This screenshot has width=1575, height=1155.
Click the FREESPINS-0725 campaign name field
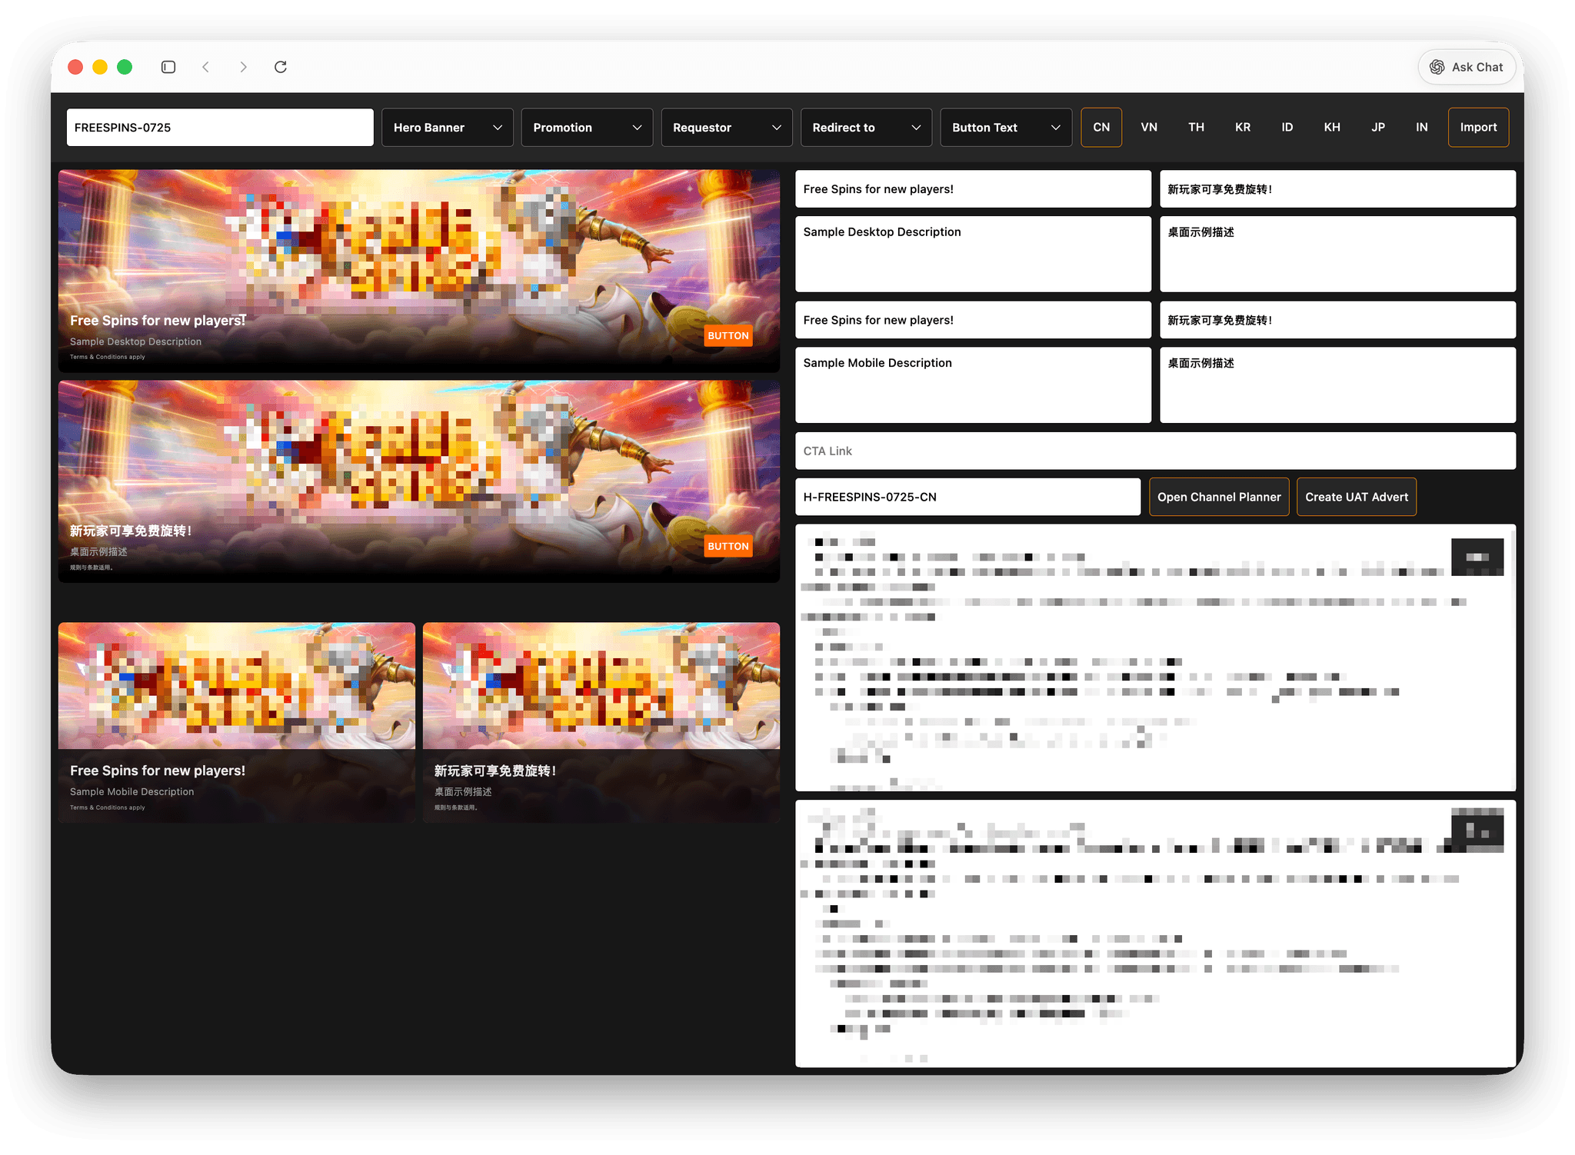[220, 128]
